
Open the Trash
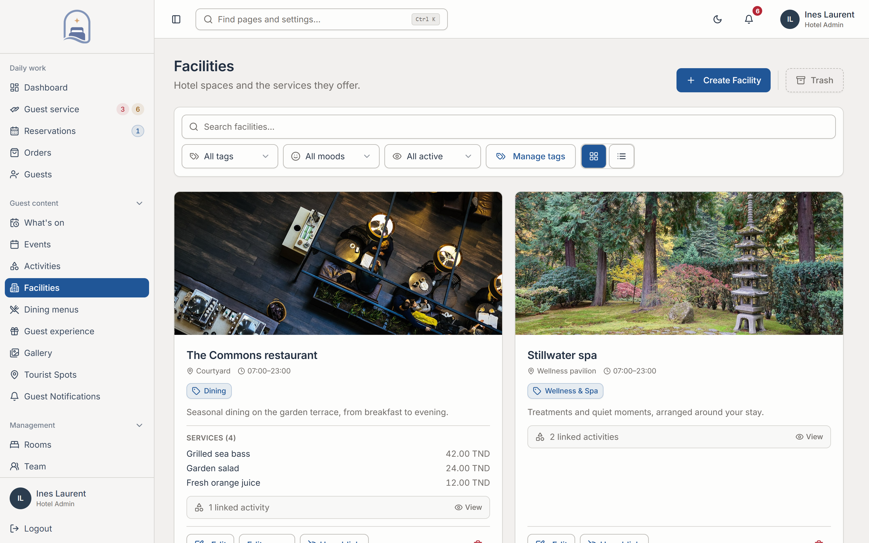pos(814,80)
